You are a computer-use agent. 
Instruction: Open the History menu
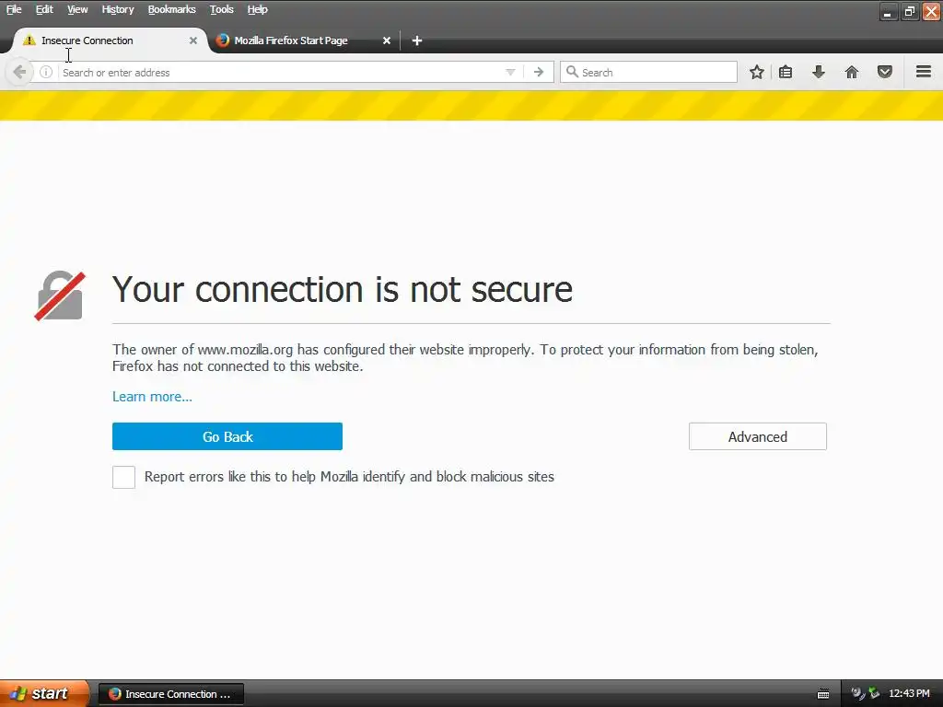click(118, 9)
